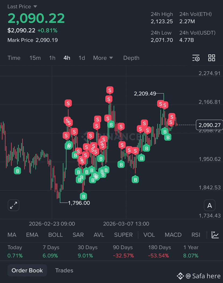This screenshot has width=223, height=283.
Task: Open the Depth chart view
Action: 131,58
